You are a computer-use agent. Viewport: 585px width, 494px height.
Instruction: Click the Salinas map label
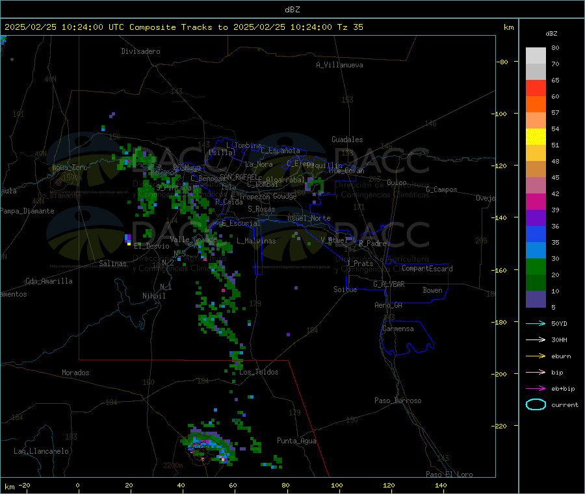[112, 264]
